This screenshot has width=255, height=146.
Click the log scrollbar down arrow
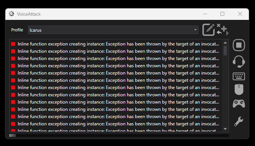225,129
